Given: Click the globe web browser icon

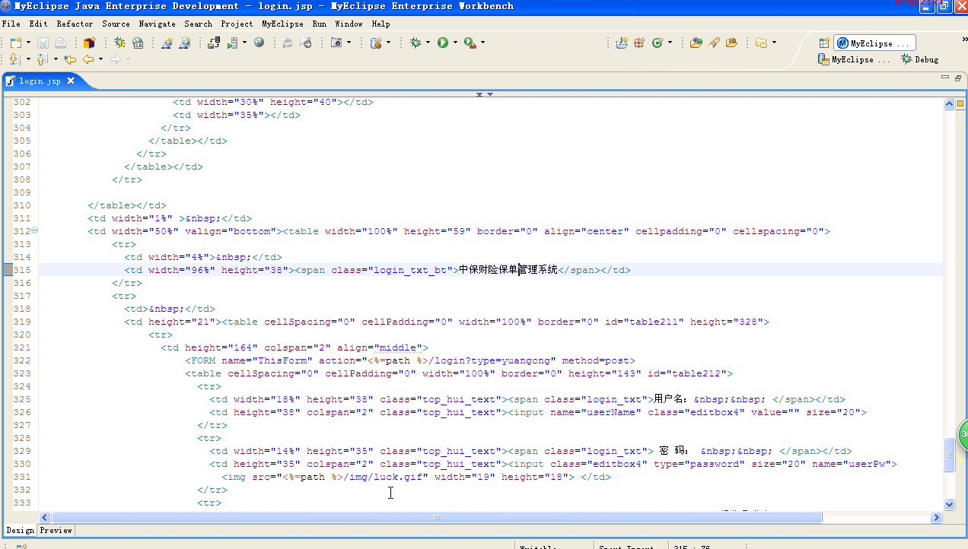Looking at the screenshot, I should [x=260, y=43].
